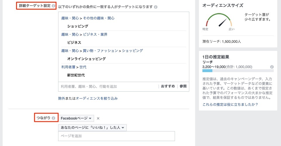
Task: Click info icon next to 詳細ターゲット設定
Action: pyautogui.click(x=53, y=6)
